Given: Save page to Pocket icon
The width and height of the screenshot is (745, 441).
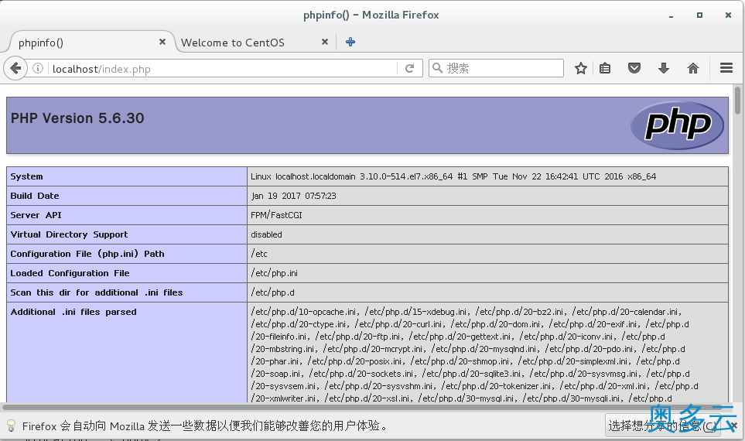Looking at the screenshot, I should (x=634, y=68).
